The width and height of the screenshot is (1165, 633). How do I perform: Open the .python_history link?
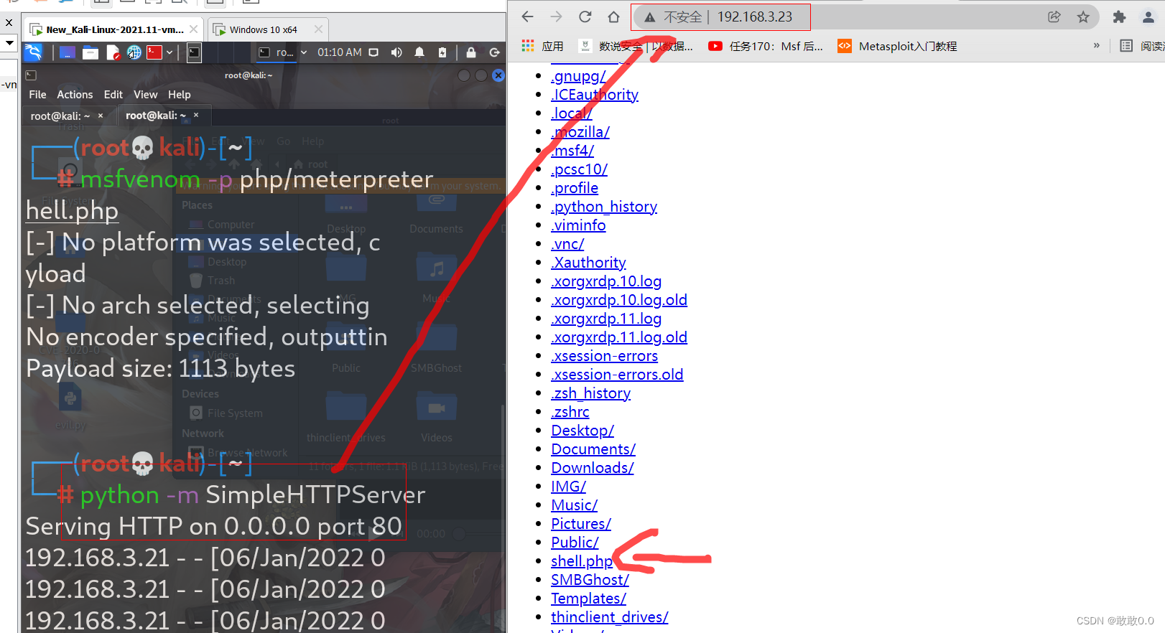pos(604,207)
